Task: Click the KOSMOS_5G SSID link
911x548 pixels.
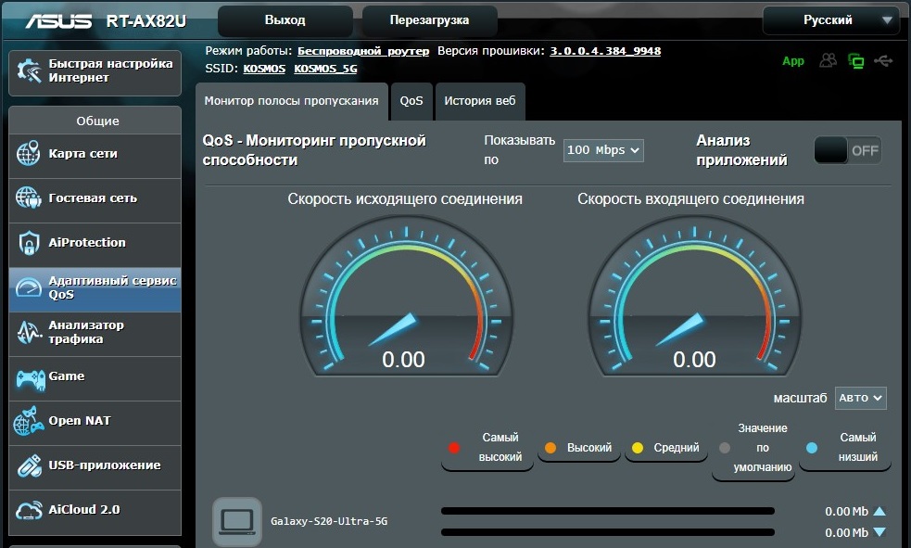Action: click(325, 69)
